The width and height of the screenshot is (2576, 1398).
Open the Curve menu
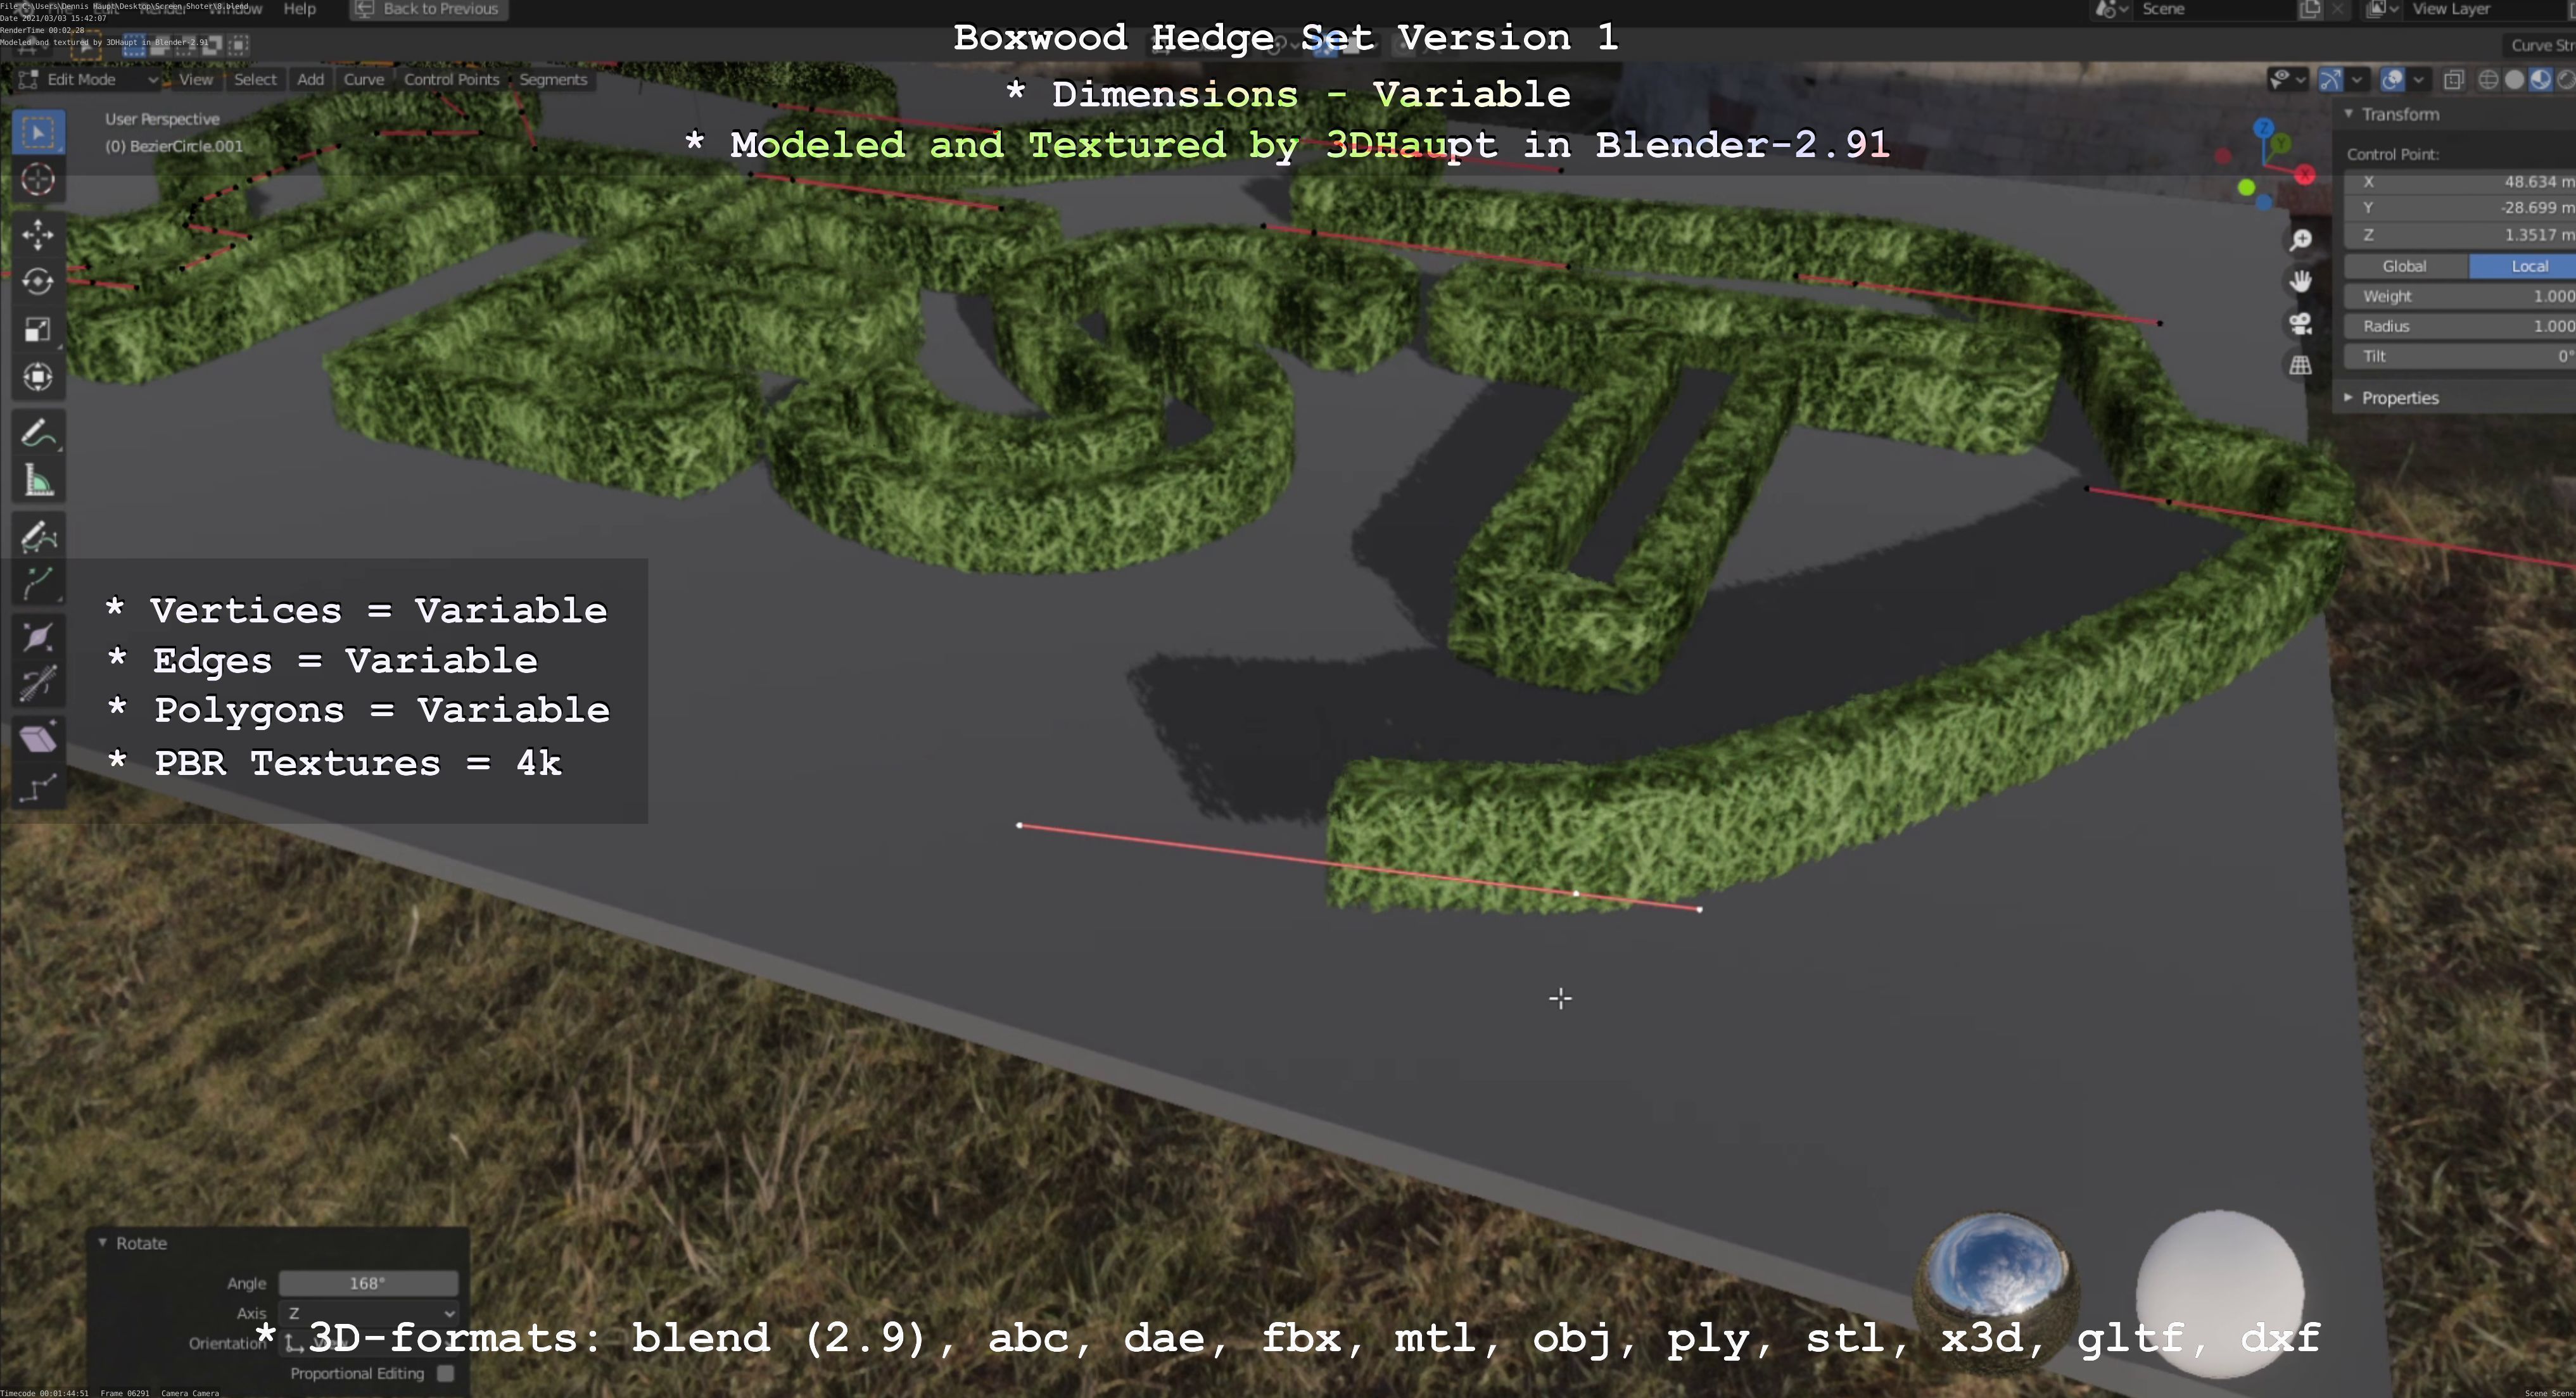364,79
